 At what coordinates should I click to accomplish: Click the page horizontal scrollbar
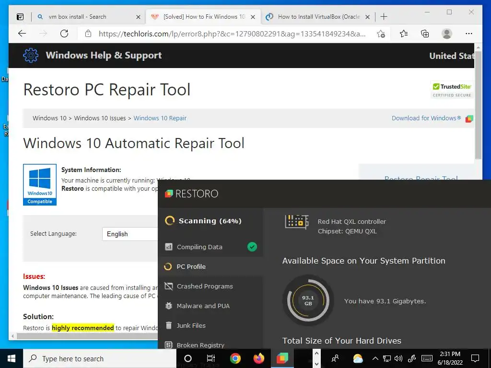pyautogui.click(x=87, y=336)
